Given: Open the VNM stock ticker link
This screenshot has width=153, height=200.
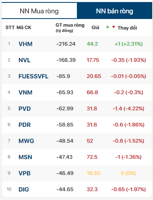Looking at the screenshot, I should tap(25, 93).
